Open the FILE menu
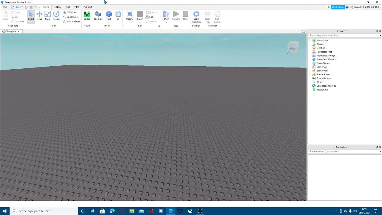 [x=5, y=7]
